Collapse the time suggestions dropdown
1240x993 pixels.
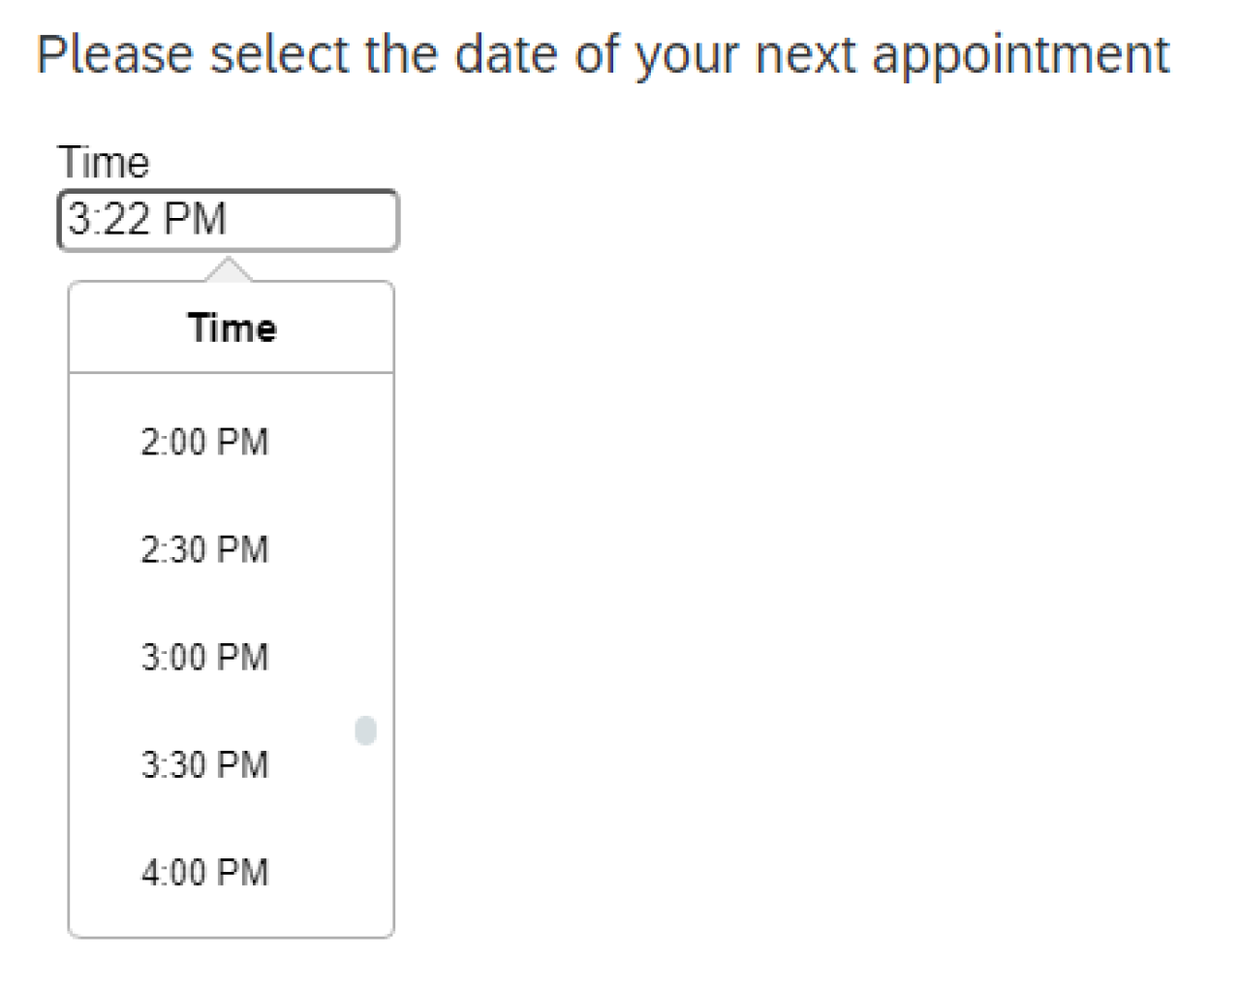pyautogui.click(x=228, y=220)
